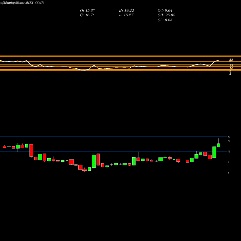Click the '3' price axis label

228,173
